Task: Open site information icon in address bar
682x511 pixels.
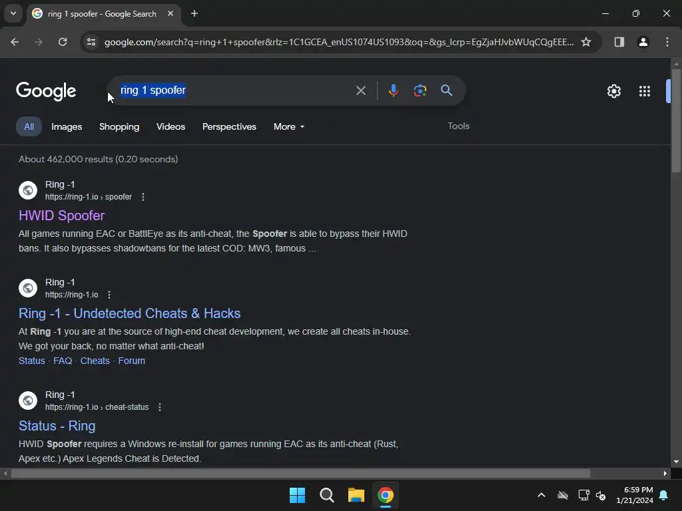Action: click(91, 42)
